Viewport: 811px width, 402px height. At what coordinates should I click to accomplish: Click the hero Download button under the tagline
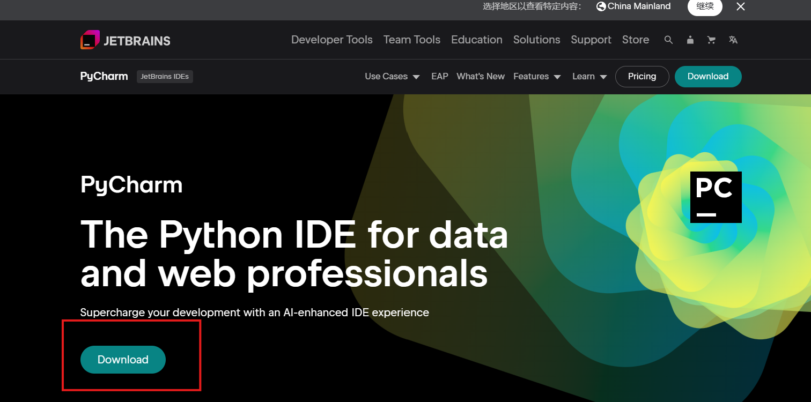point(123,360)
